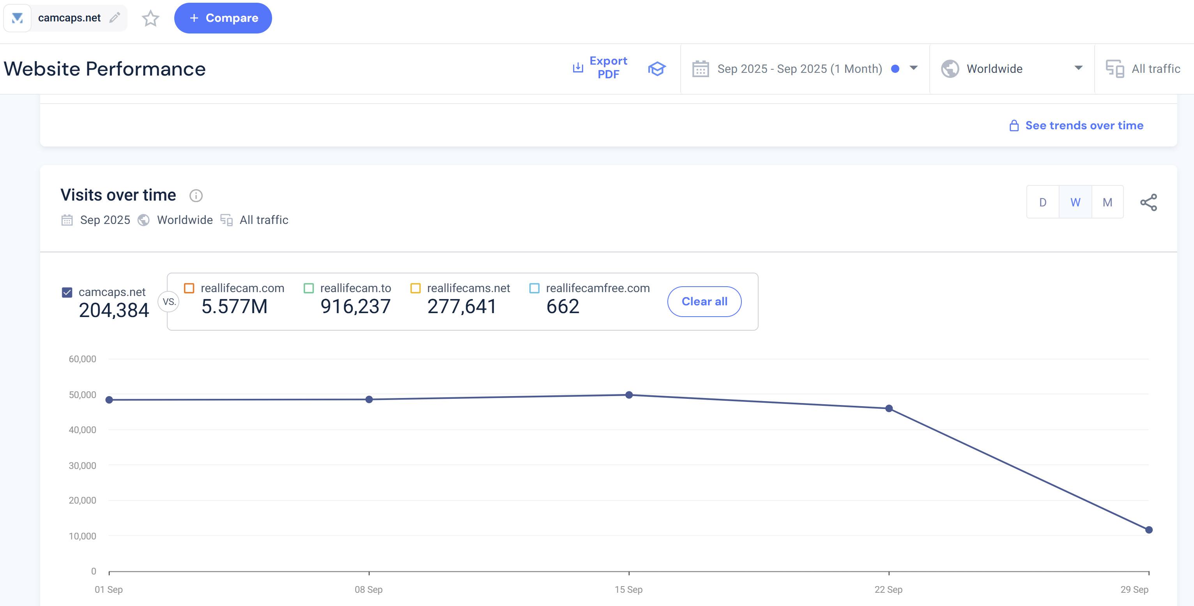Click the info icon next to Visits over time
The height and width of the screenshot is (606, 1194).
[196, 196]
